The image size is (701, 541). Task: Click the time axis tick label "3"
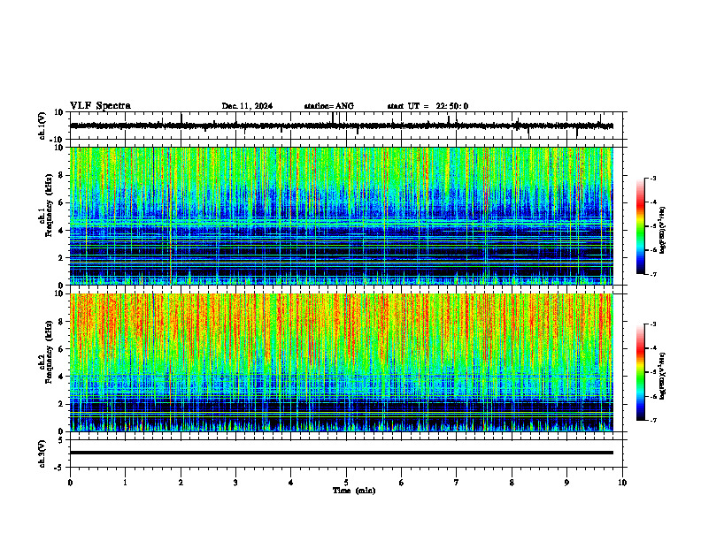pyautogui.click(x=235, y=483)
